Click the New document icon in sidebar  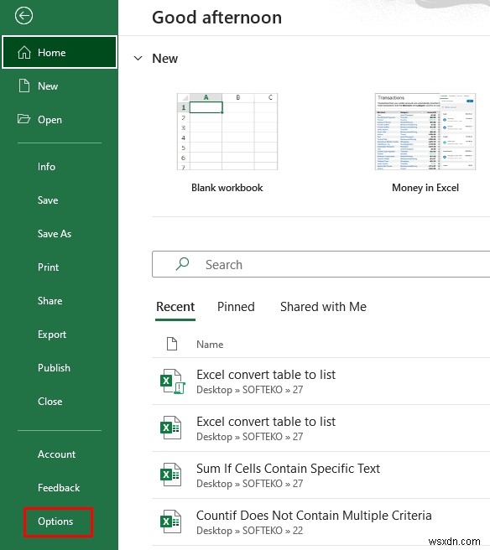pos(24,86)
